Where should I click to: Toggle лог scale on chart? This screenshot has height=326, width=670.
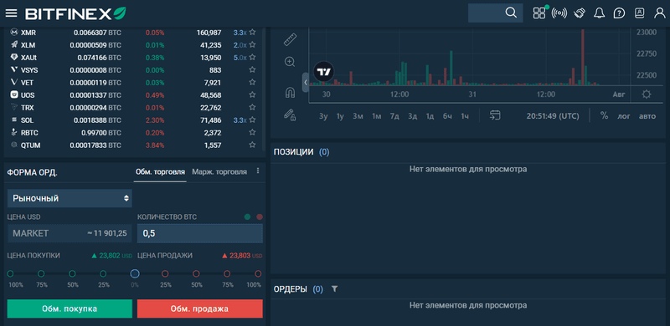[624, 116]
